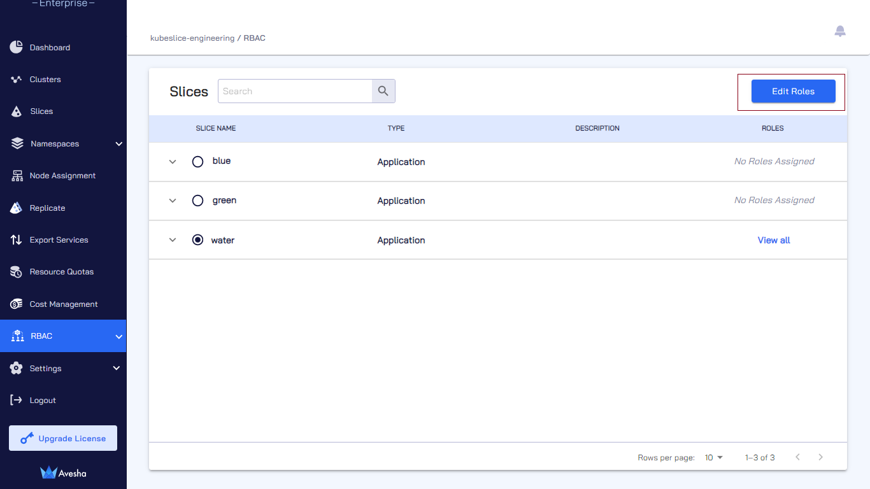870x489 pixels.
Task: Click the Edit Roles button
Action: pos(793,91)
